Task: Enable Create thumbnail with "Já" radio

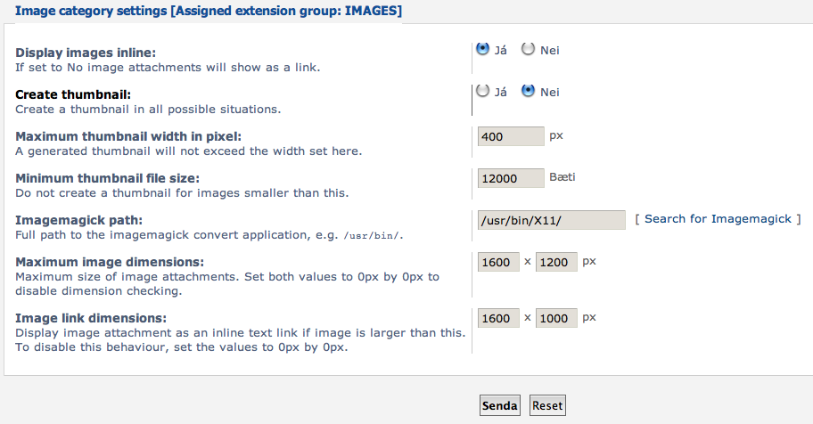Action: tap(483, 91)
